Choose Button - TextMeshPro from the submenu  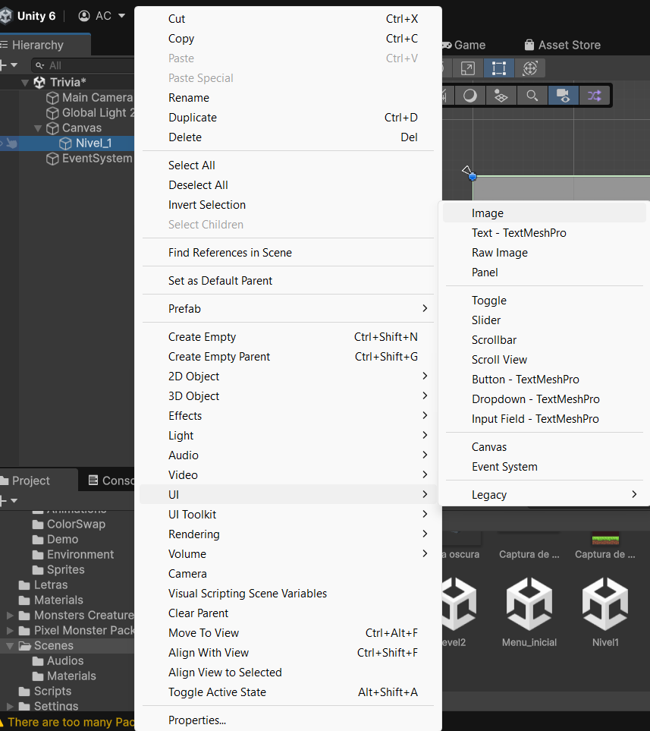tap(544, 380)
